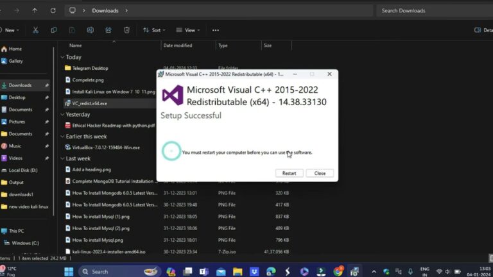Select How To install Mysql (2).png
Image resolution: width=493 pixels, height=277 pixels.
[101, 228]
